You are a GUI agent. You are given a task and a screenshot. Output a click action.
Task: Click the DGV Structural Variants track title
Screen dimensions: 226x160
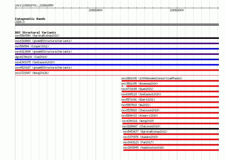[36, 33]
